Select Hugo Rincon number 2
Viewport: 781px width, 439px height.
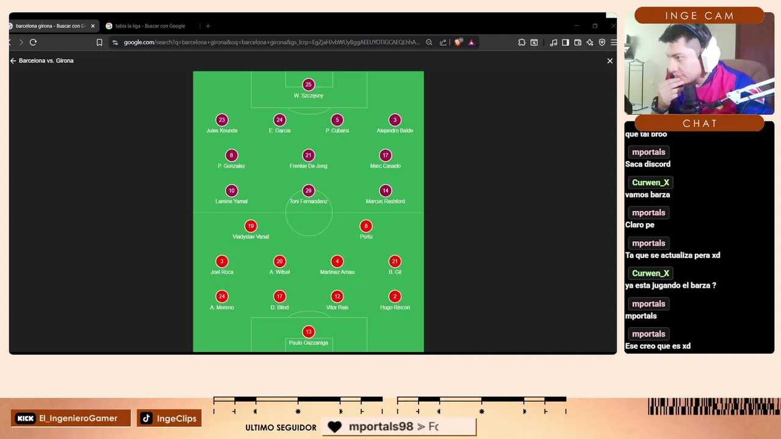(395, 301)
